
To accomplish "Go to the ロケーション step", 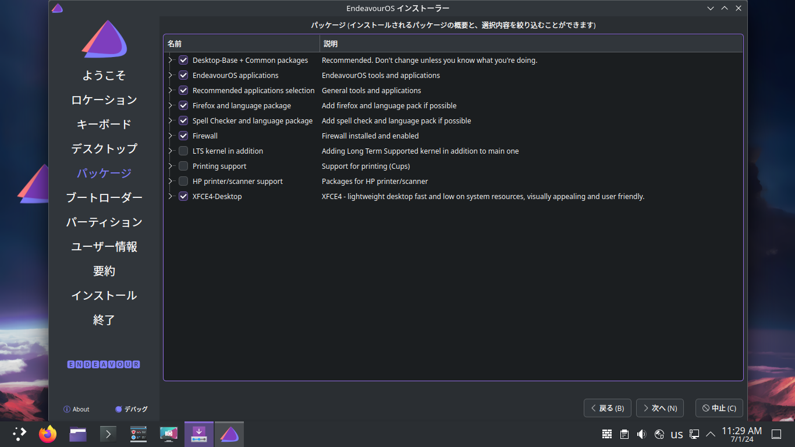I will (x=104, y=100).
